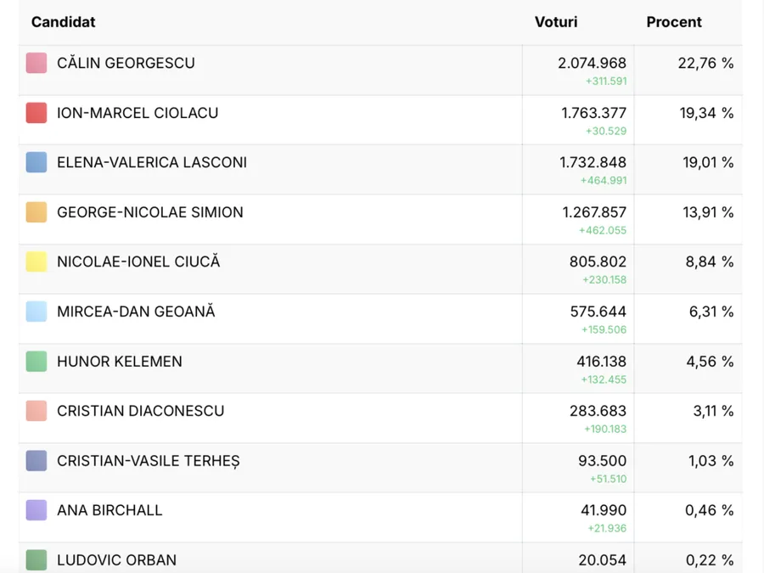Click the salmon swatch beside Cristian Diaconescu
This screenshot has width=764, height=573.
(x=37, y=411)
